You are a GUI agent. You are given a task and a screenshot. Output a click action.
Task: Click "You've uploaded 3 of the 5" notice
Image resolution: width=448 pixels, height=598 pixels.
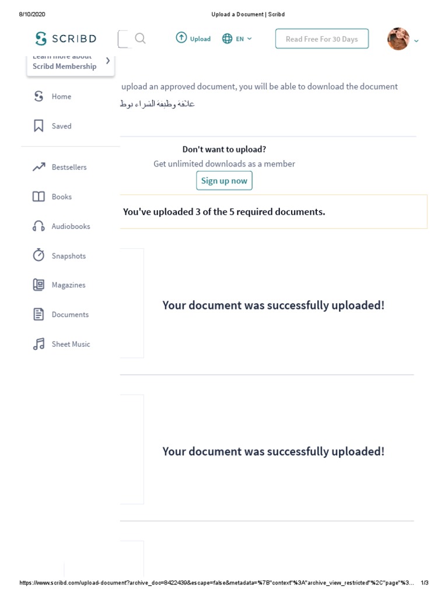pyautogui.click(x=224, y=211)
